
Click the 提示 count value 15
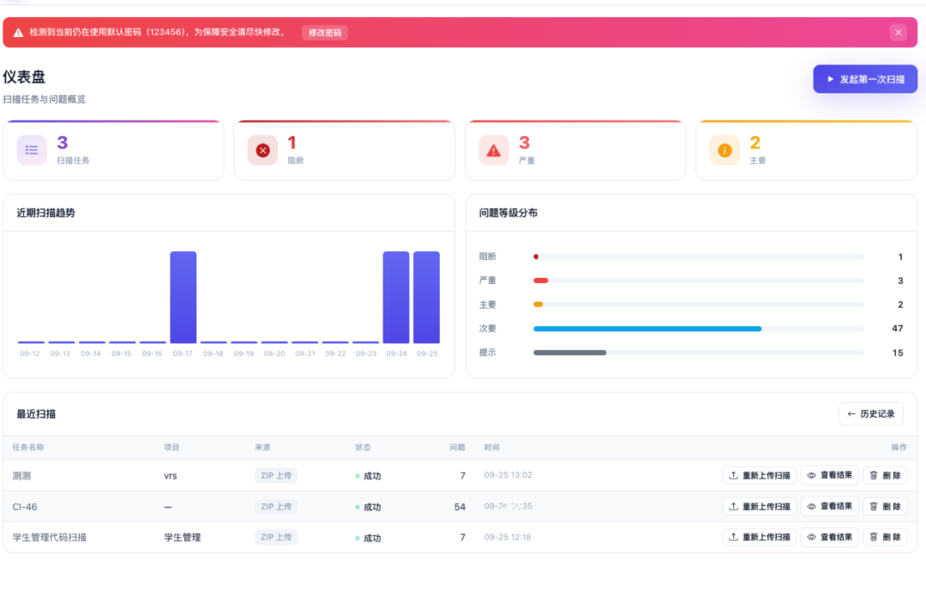[x=898, y=352]
